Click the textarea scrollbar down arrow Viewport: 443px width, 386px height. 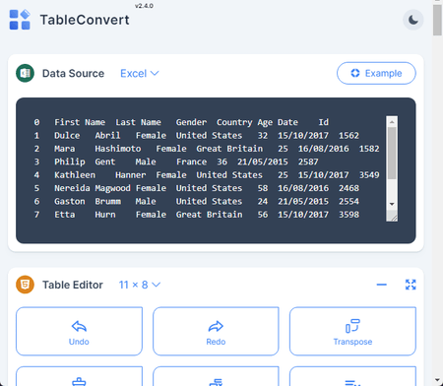[x=392, y=204]
